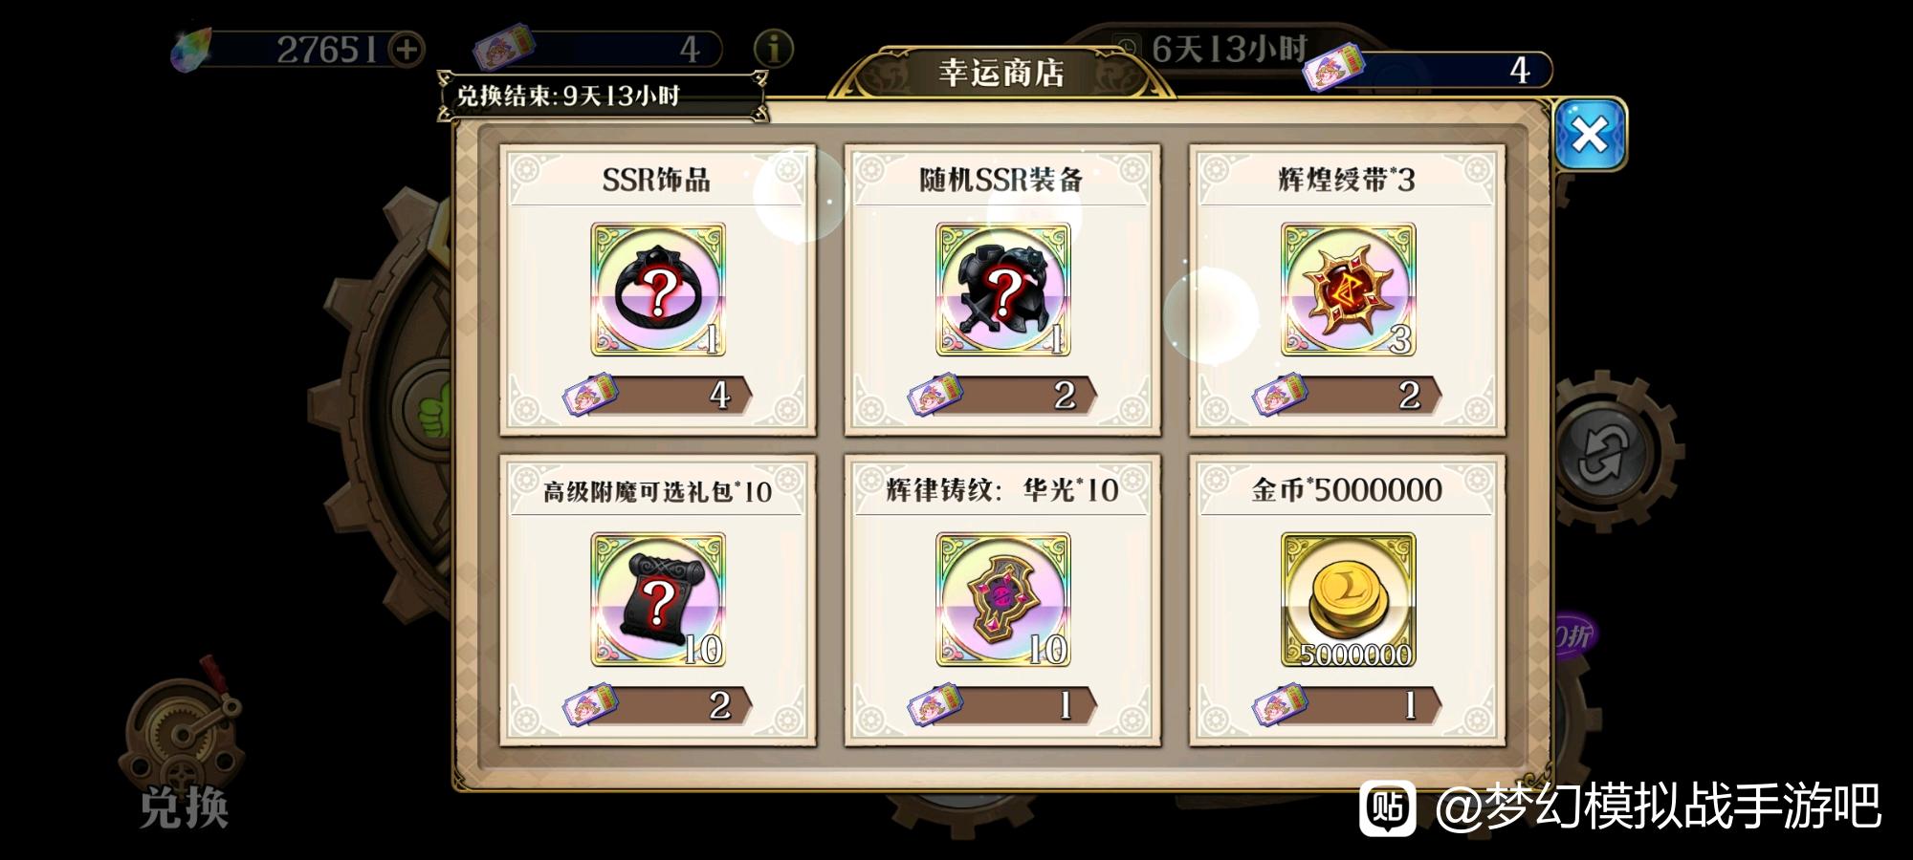Tap the ticket counter at top right
The height and width of the screenshot is (860, 1913).
[1428, 70]
